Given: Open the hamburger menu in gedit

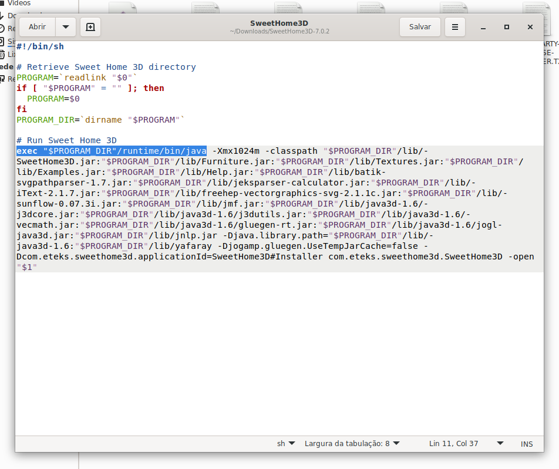Looking at the screenshot, I should point(455,27).
